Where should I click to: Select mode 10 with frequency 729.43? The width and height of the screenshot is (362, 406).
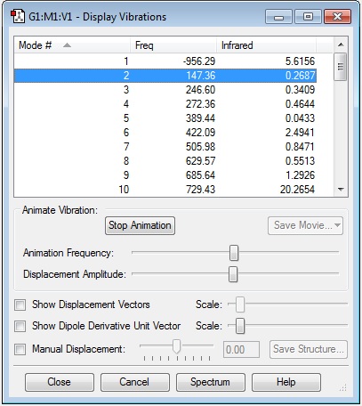pos(165,190)
